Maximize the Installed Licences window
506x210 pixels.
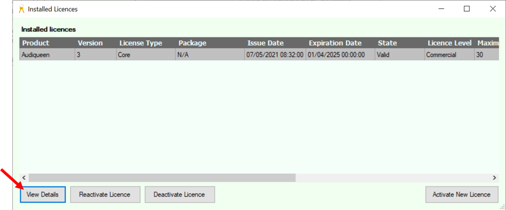[467, 9]
